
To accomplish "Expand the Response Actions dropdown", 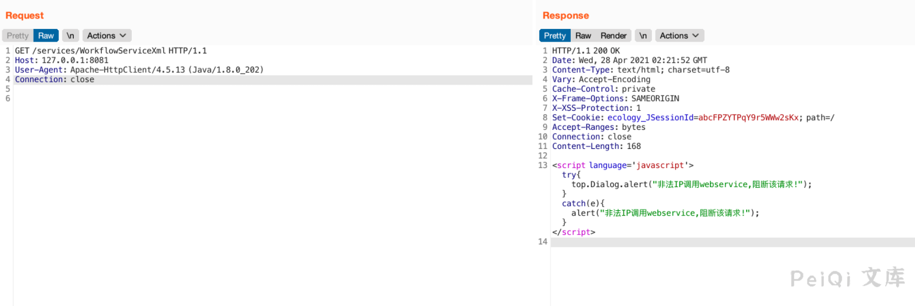I will coord(679,35).
